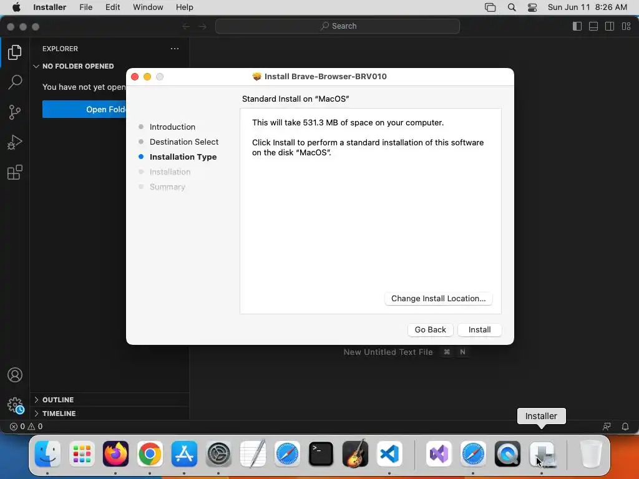Open Terminal from the Dock
This screenshot has height=479, width=639.
(321, 454)
